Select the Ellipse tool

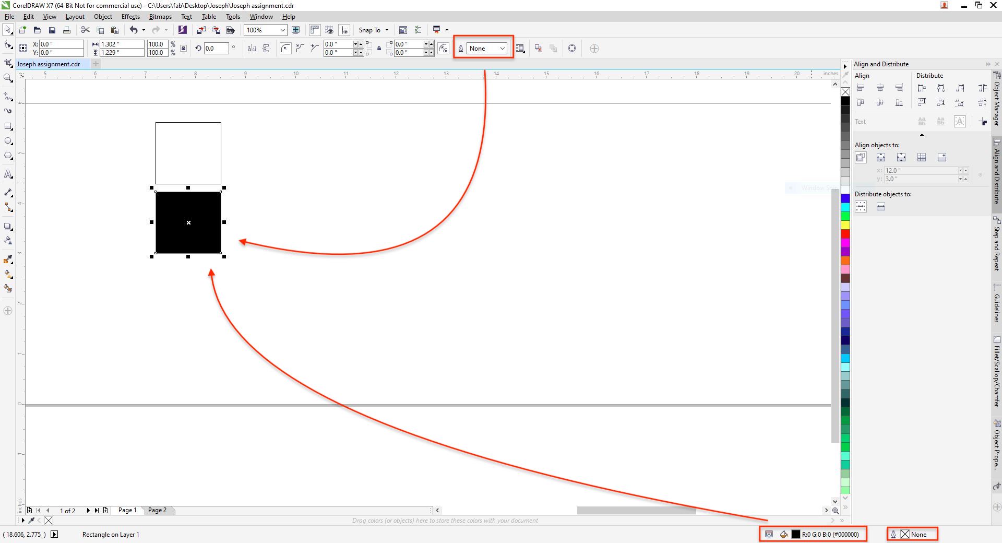tap(8, 141)
